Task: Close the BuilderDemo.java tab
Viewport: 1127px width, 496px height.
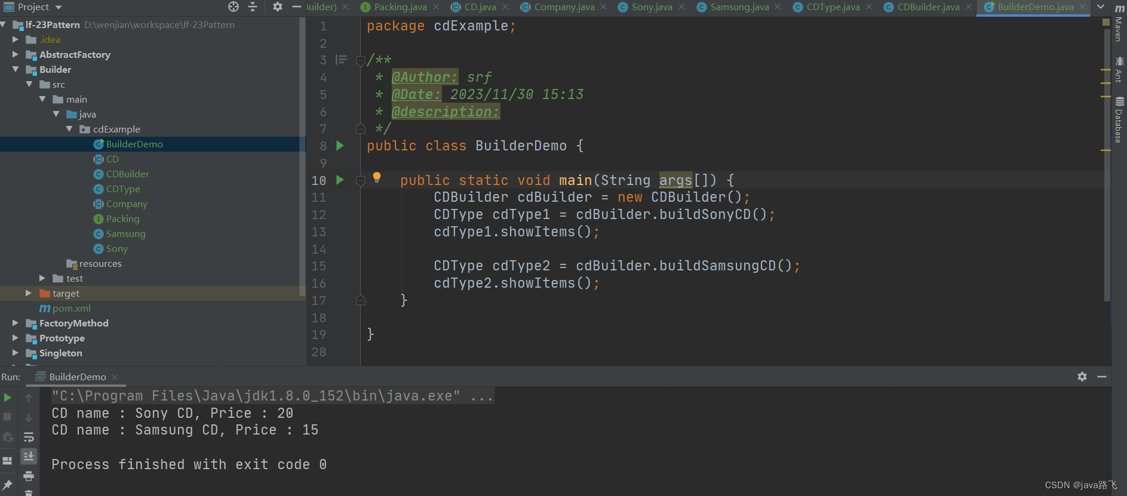Action: (1083, 7)
